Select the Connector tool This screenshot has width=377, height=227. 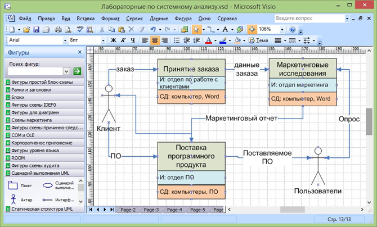coord(211,30)
